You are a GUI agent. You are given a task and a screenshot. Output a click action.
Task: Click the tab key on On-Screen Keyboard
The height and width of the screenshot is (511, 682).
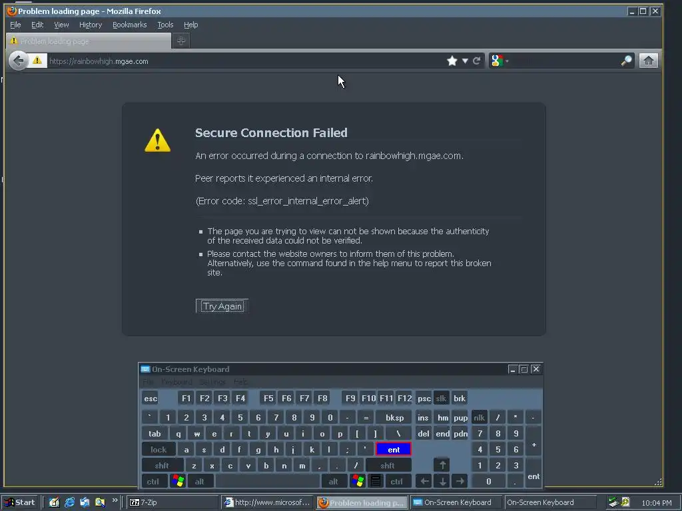pos(155,434)
